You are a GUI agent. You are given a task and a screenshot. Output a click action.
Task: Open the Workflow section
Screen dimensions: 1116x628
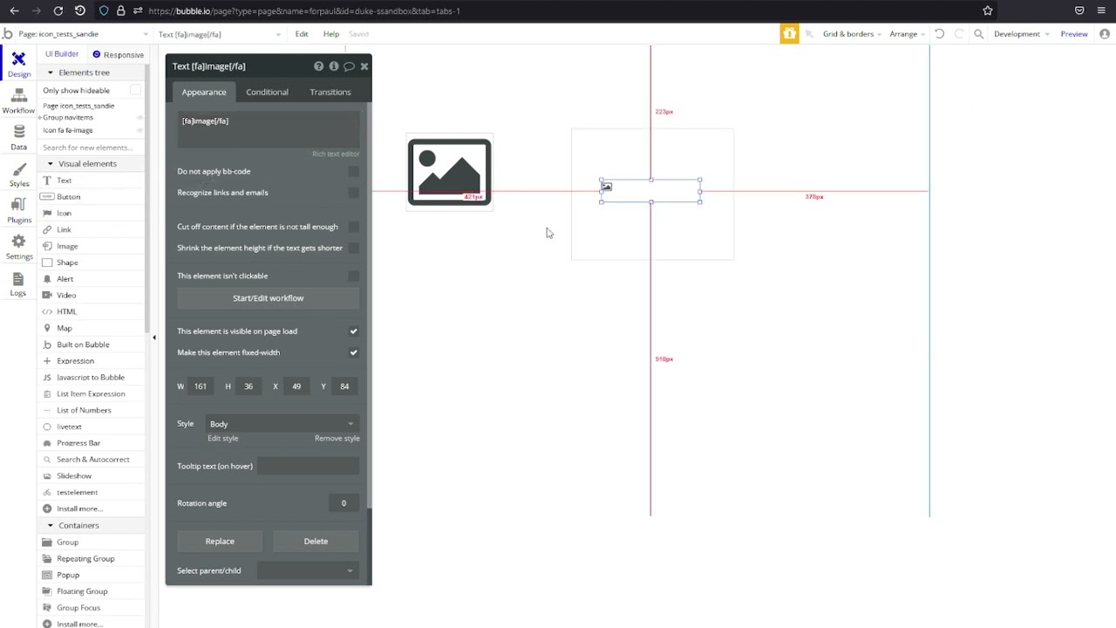pos(18,101)
